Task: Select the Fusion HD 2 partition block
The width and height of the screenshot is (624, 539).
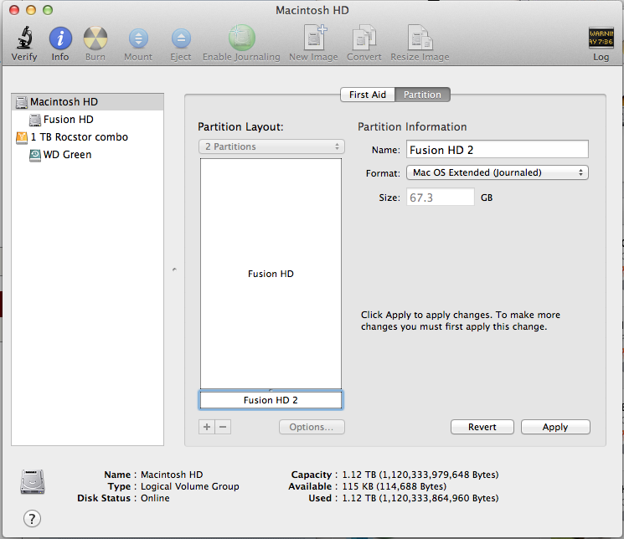Action: point(271,400)
